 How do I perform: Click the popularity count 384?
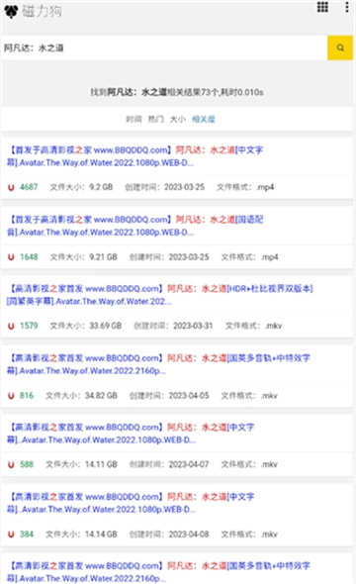(x=27, y=534)
